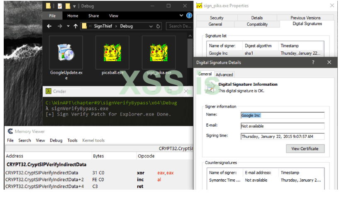
Task: Click SignThief in address breadcrumb
Action: click(x=103, y=26)
